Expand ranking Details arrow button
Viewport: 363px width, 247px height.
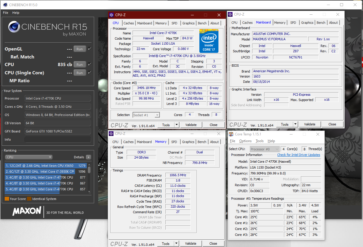pyautogui.click(x=88, y=157)
